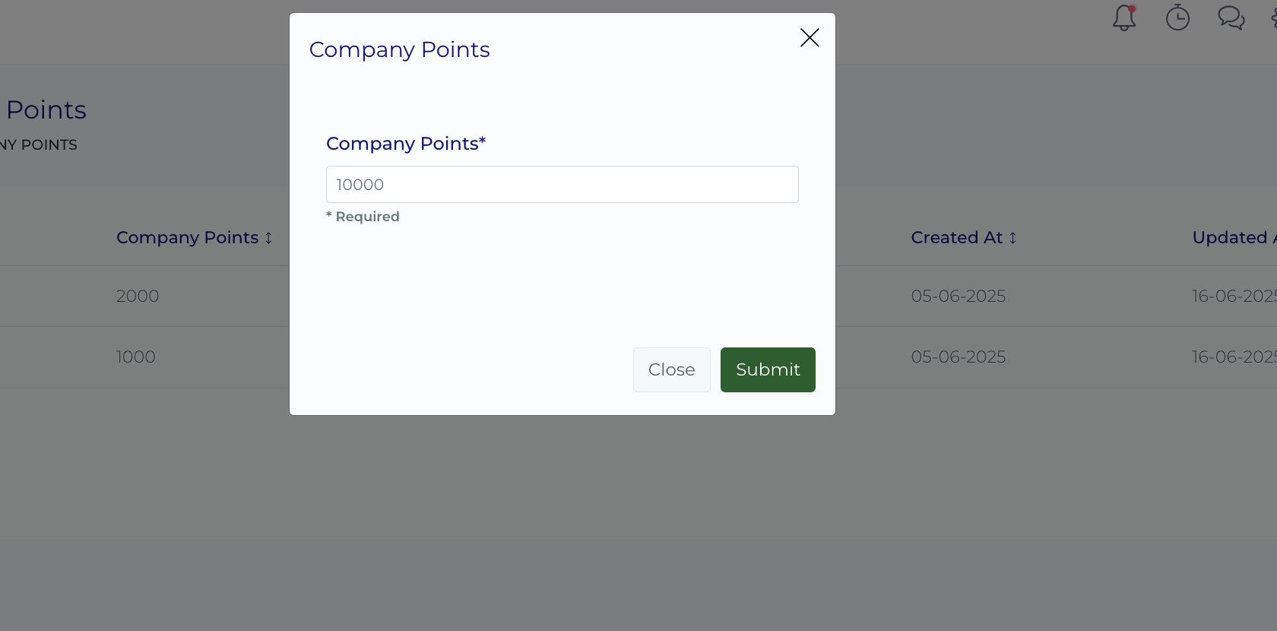Image resolution: width=1277 pixels, height=631 pixels.
Task: Select the table row showing 1000 points
Action: (136, 357)
